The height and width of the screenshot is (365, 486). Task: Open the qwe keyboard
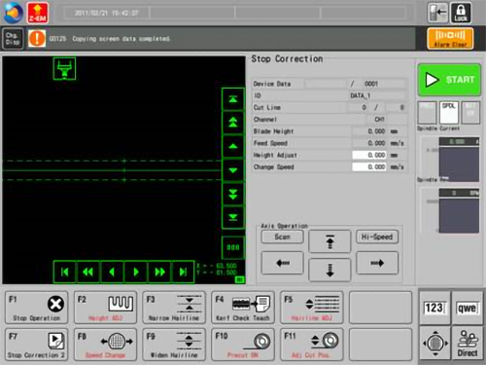click(x=468, y=308)
